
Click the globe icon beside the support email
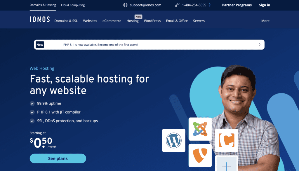point(125,5)
